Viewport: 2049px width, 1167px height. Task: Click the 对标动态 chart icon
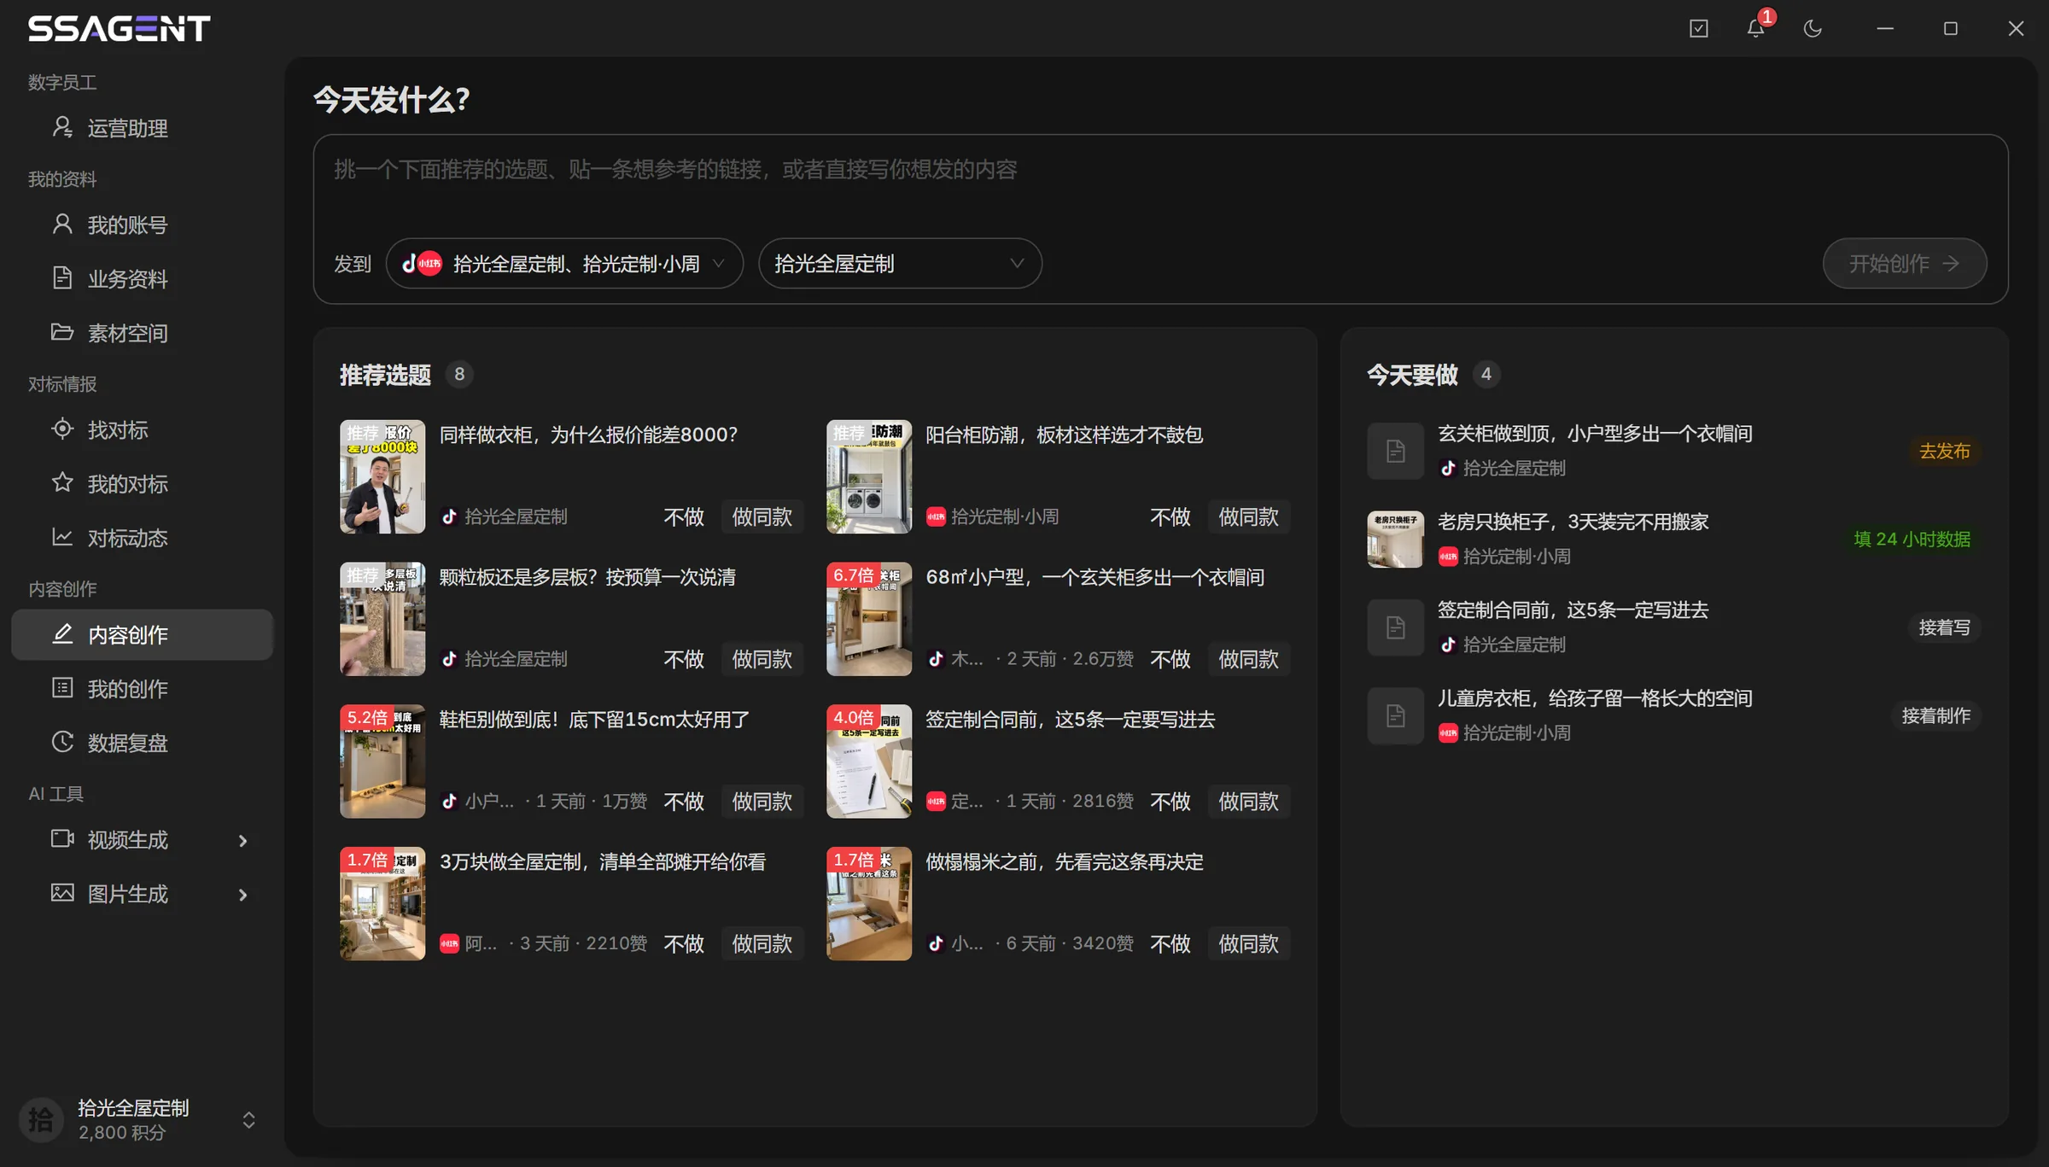[62, 537]
